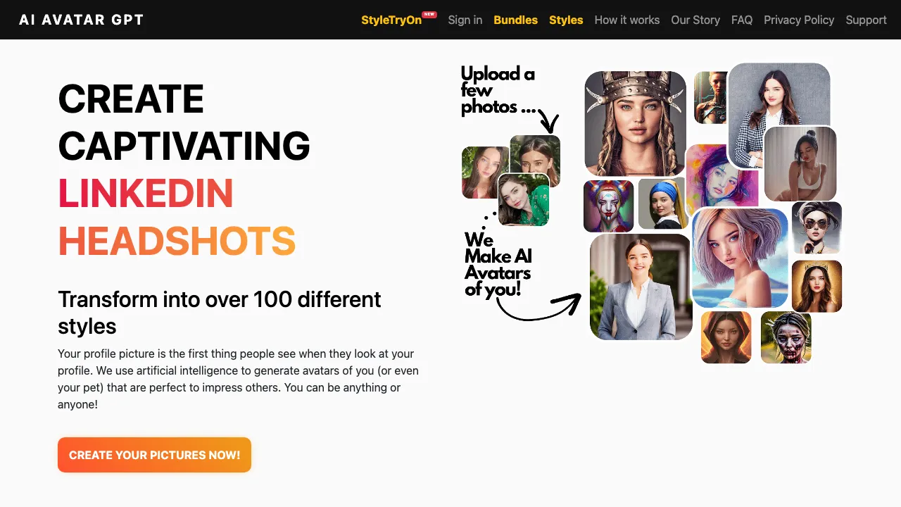This screenshot has width=901, height=507.
Task: Select the fiery orange fantasy avatar
Action: (x=726, y=337)
